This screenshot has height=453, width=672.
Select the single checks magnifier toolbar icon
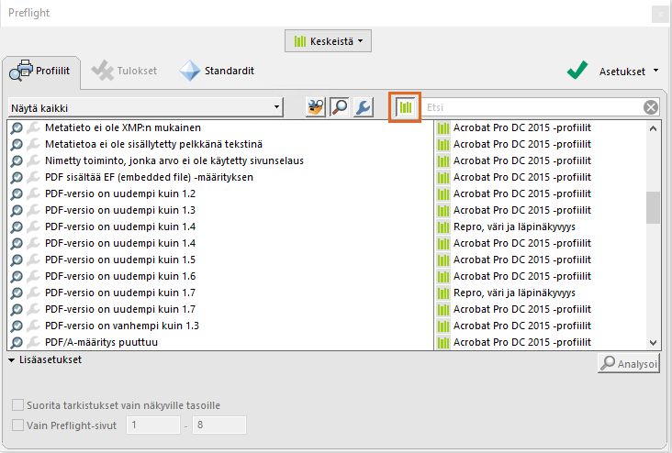[x=339, y=107]
